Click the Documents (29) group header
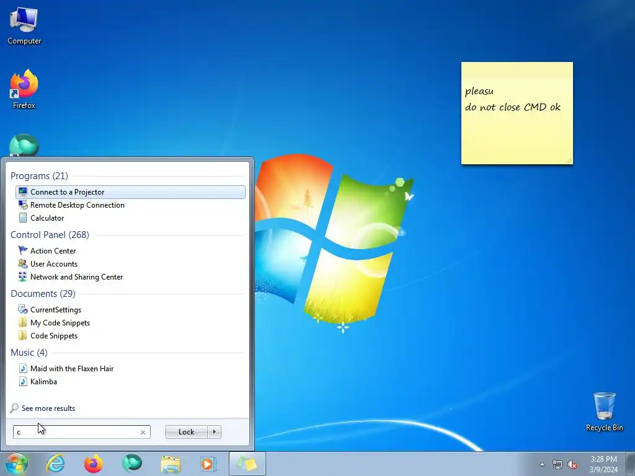Screen dimensions: 635x476 click(43, 293)
